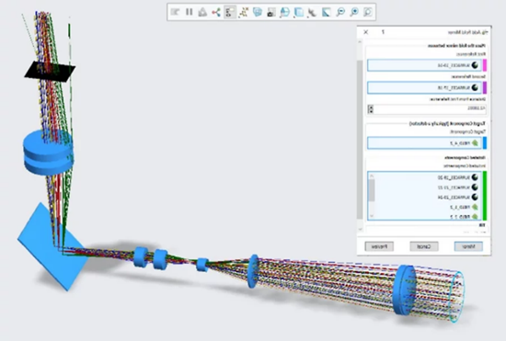The height and width of the screenshot is (341, 506).
Task: Click the highlighted display toggle icon in toolbar
Action: tap(230, 12)
